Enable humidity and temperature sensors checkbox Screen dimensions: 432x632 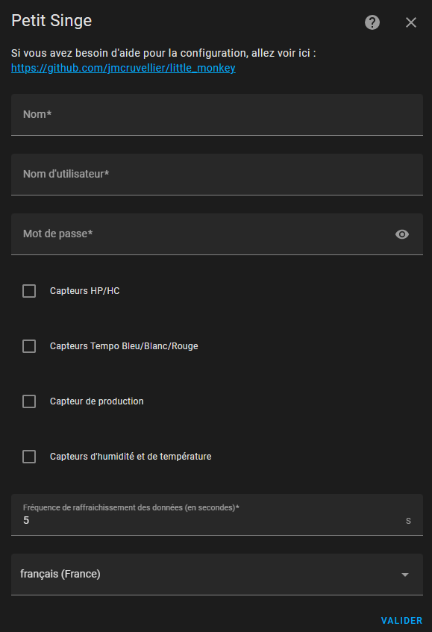[x=29, y=457]
